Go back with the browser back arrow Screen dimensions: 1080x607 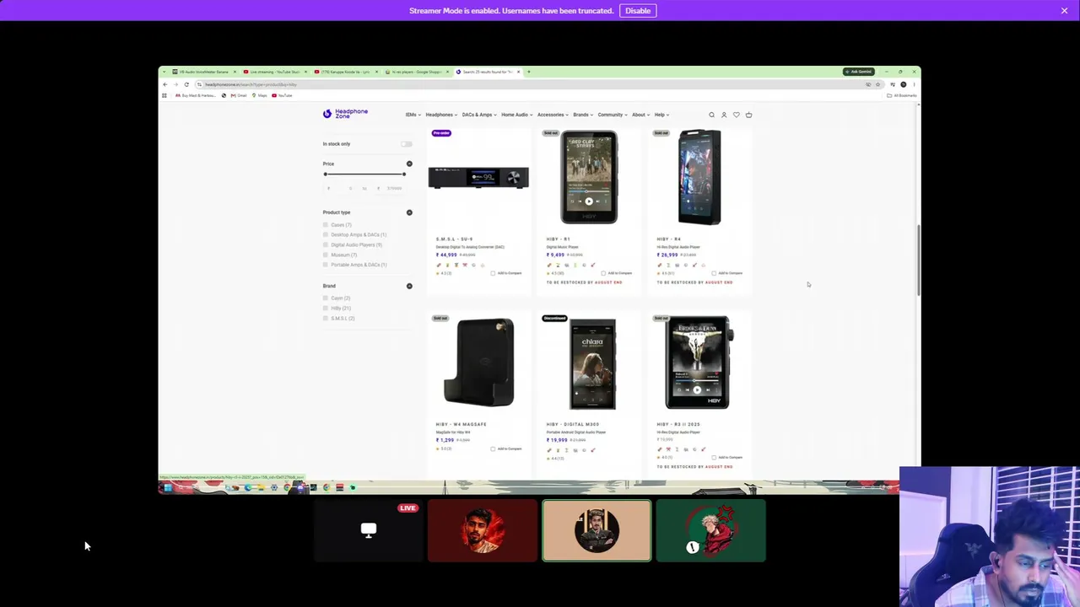[165, 84]
